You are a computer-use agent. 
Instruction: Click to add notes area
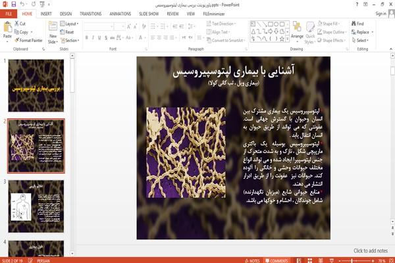[371, 251]
